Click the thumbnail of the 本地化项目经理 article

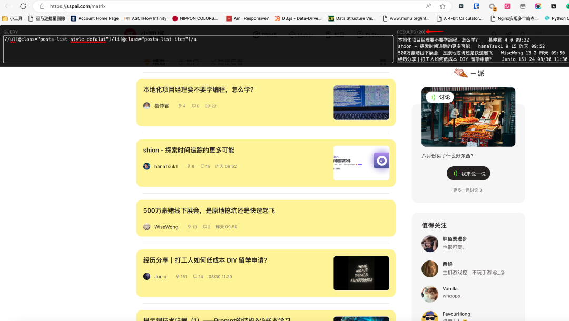361,103
